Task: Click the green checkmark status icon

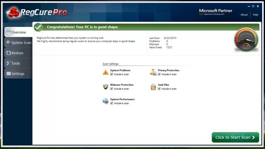Action: coord(38,27)
